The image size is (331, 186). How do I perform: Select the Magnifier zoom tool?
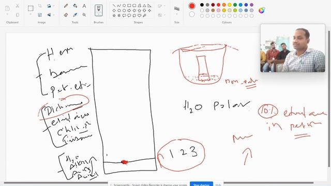coord(84,15)
